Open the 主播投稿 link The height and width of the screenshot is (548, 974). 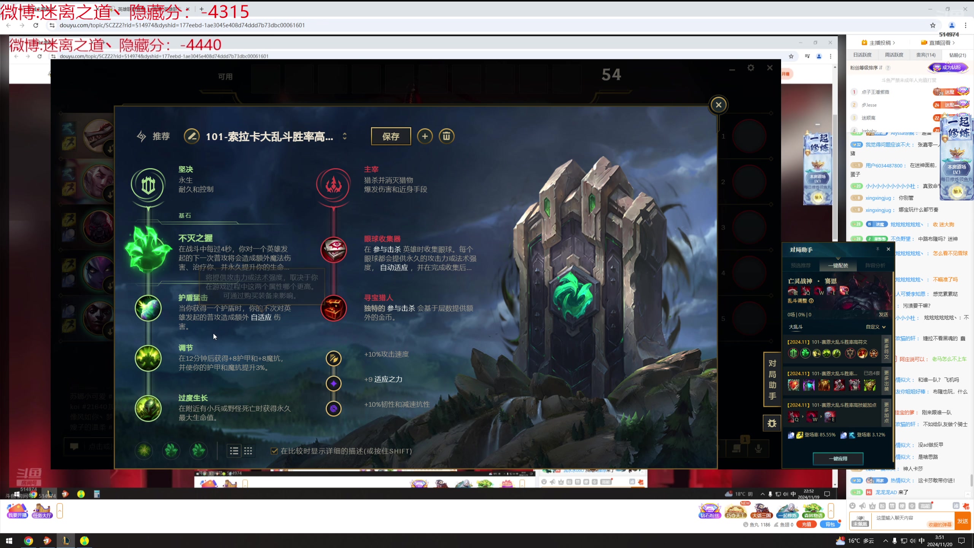(878, 43)
